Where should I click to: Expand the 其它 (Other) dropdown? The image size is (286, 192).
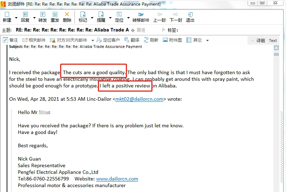[207, 41]
